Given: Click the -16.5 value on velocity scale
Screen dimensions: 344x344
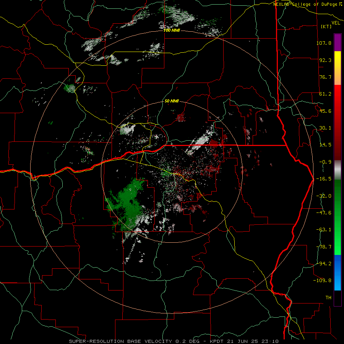Looking at the screenshot, I should coord(324,179).
